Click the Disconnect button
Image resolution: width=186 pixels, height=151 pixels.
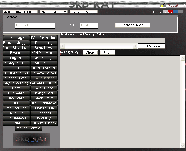click(133, 25)
